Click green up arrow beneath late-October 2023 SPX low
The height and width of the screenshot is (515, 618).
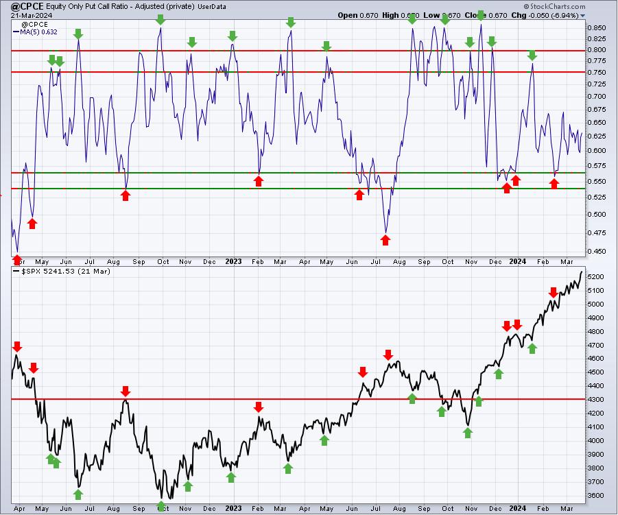pos(467,433)
